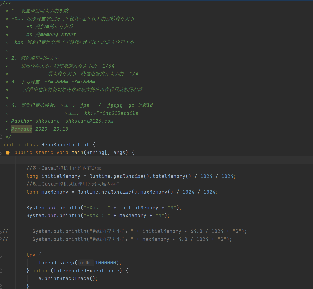The width and height of the screenshot is (313, 289).
Task: Click maxMemory in the long declaration line
Action: coord(55,192)
